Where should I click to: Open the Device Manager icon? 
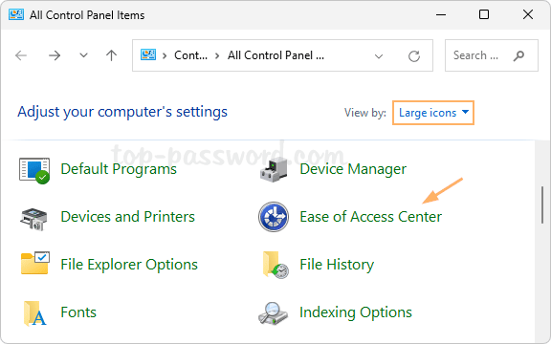pyautogui.click(x=274, y=170)
